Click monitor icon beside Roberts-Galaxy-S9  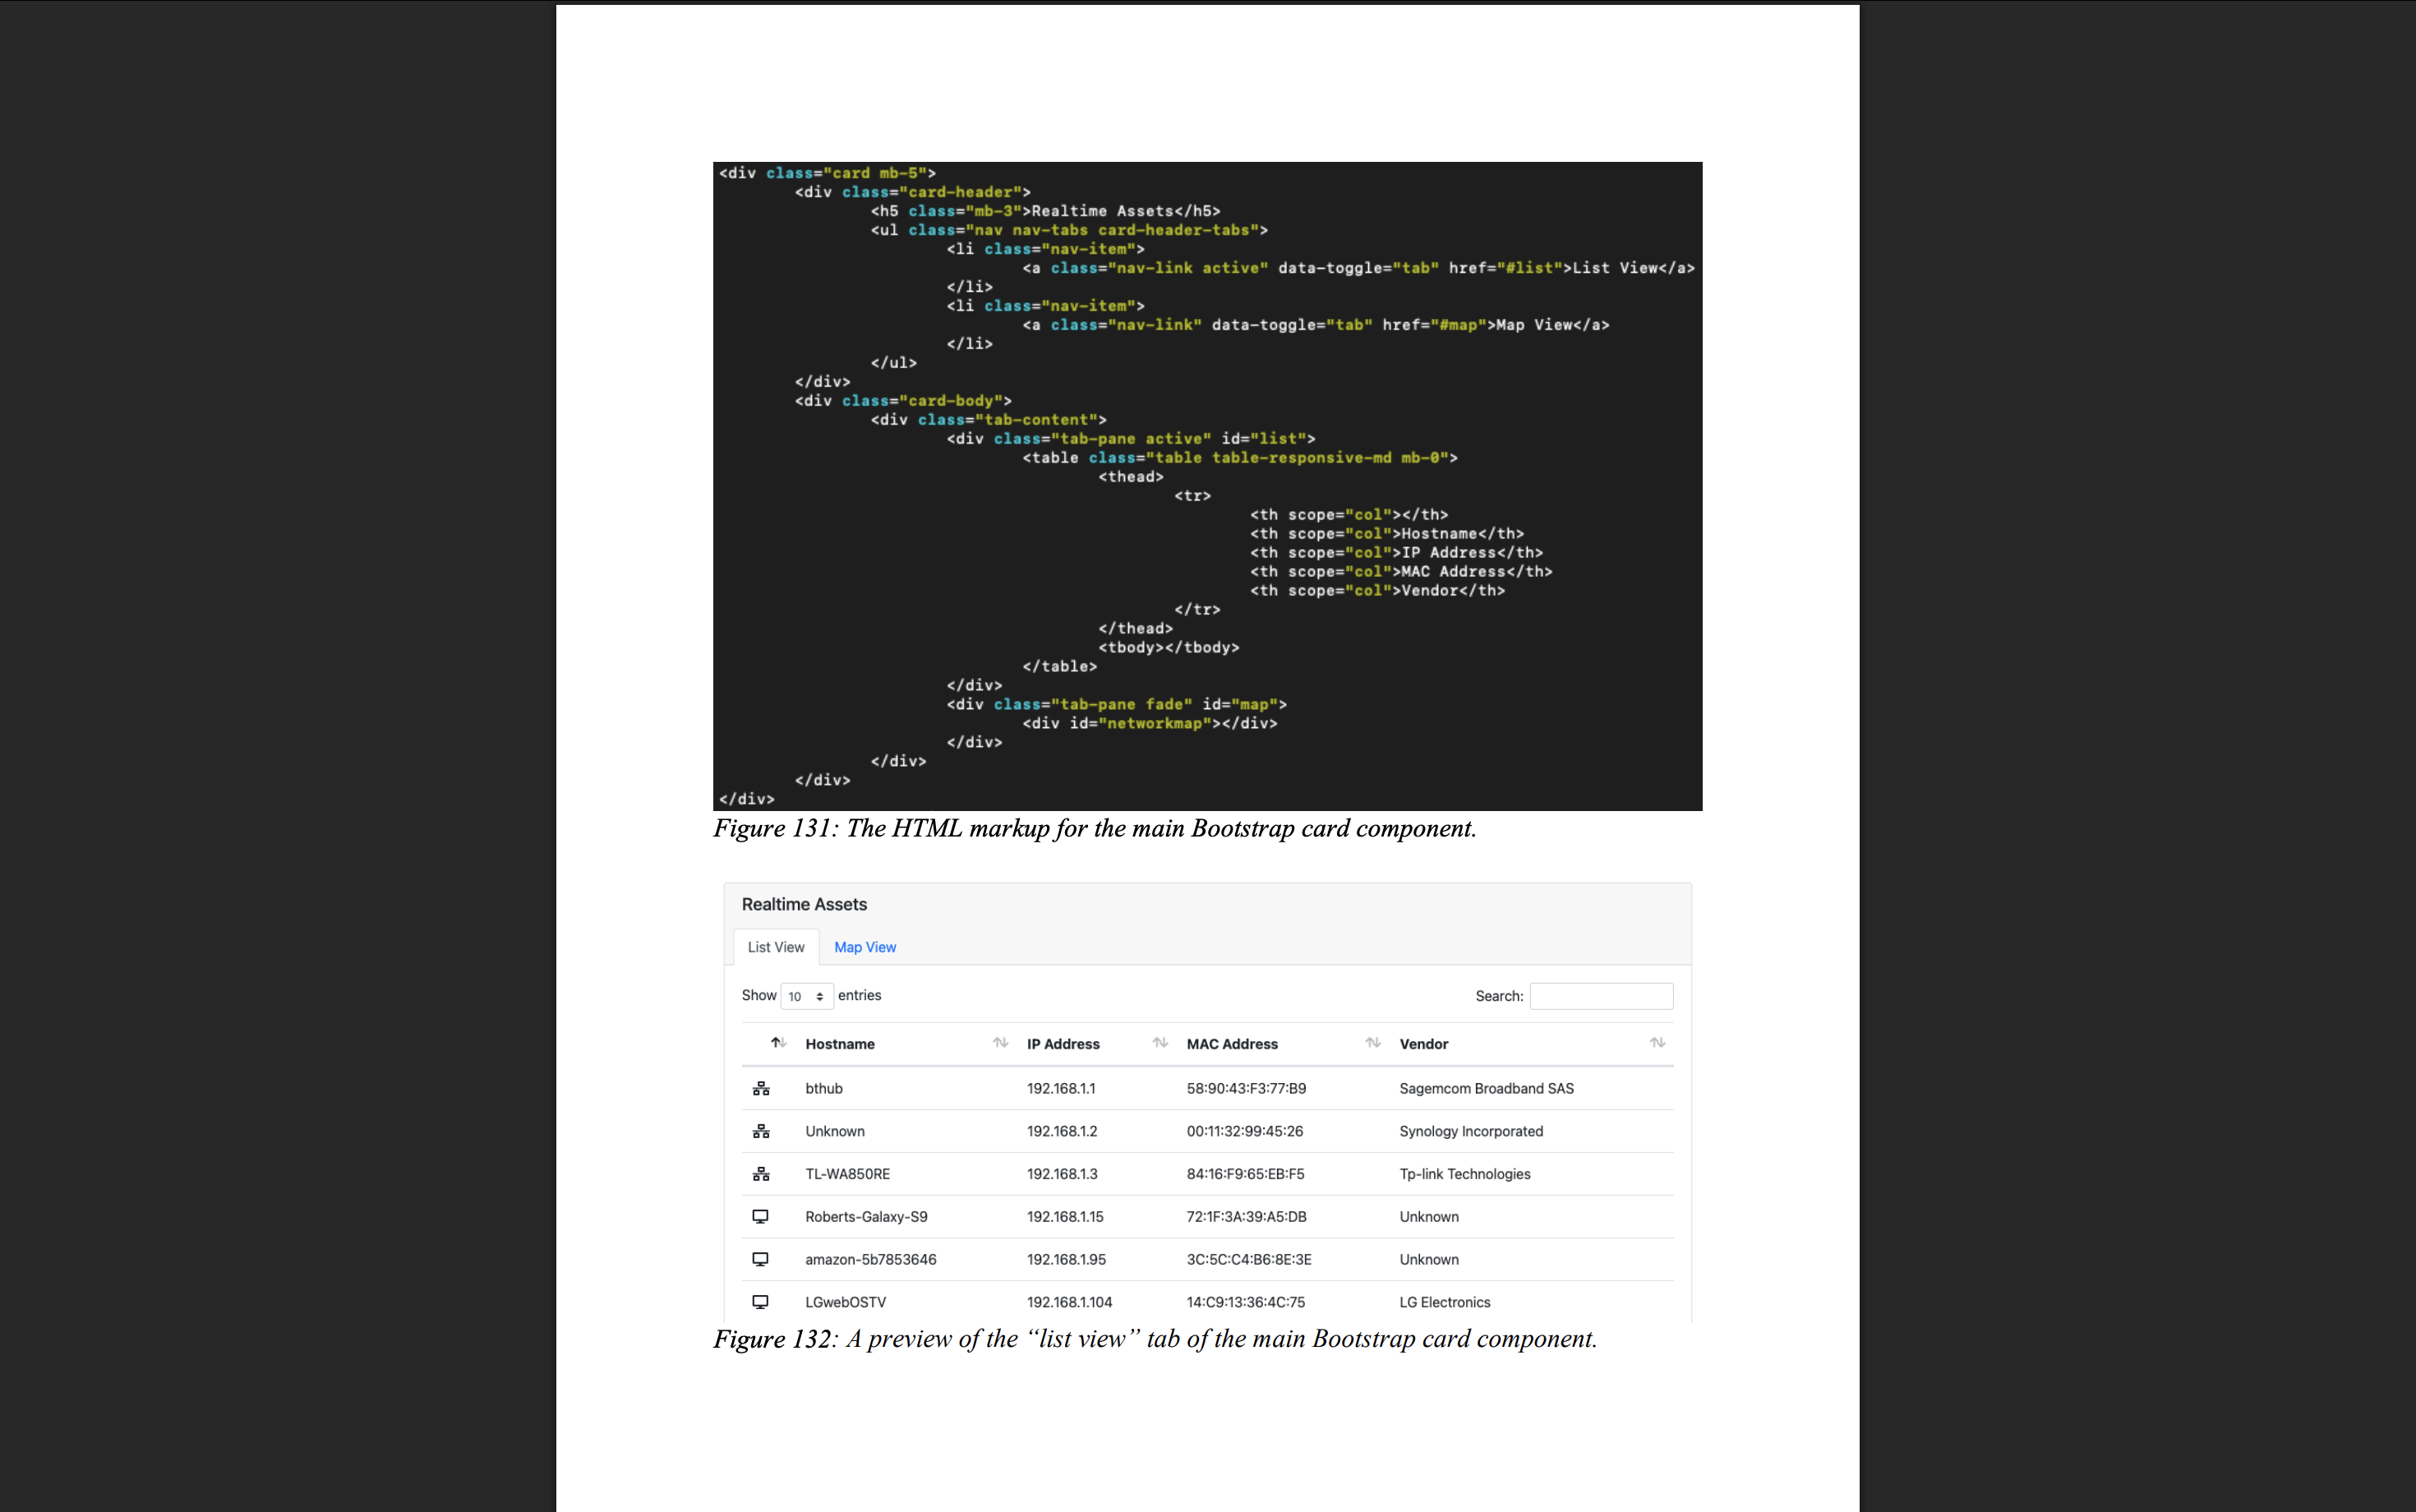click(761, 1217)
